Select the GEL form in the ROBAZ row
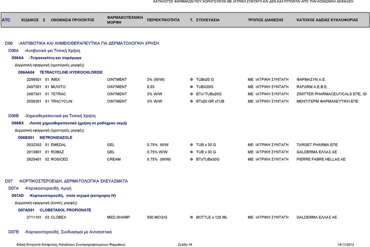 [x=111, y=152]
